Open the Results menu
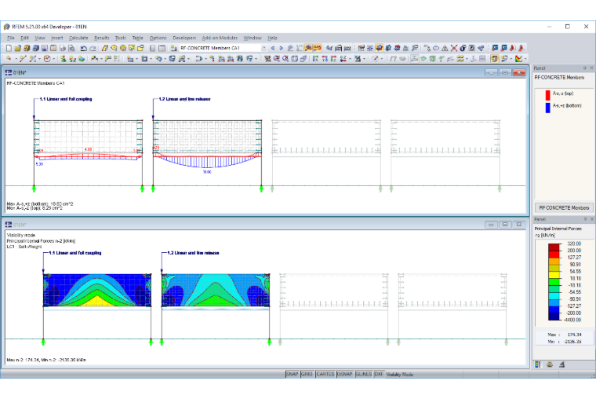 tap(101, 38)
